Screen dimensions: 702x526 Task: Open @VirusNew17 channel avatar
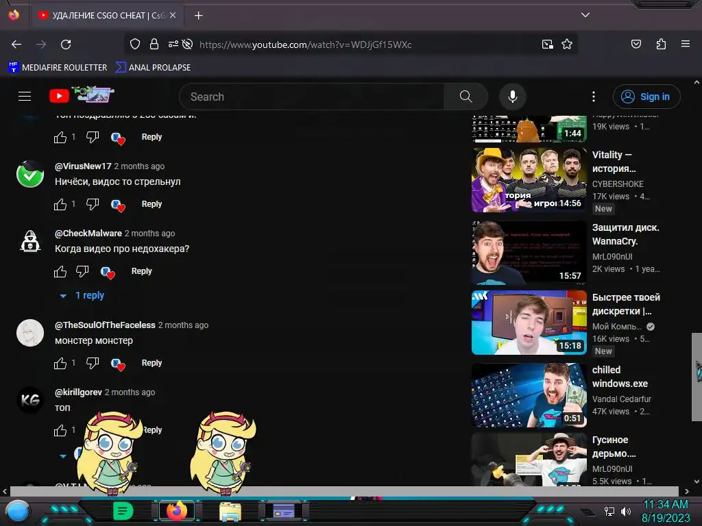tap(30, 174)
